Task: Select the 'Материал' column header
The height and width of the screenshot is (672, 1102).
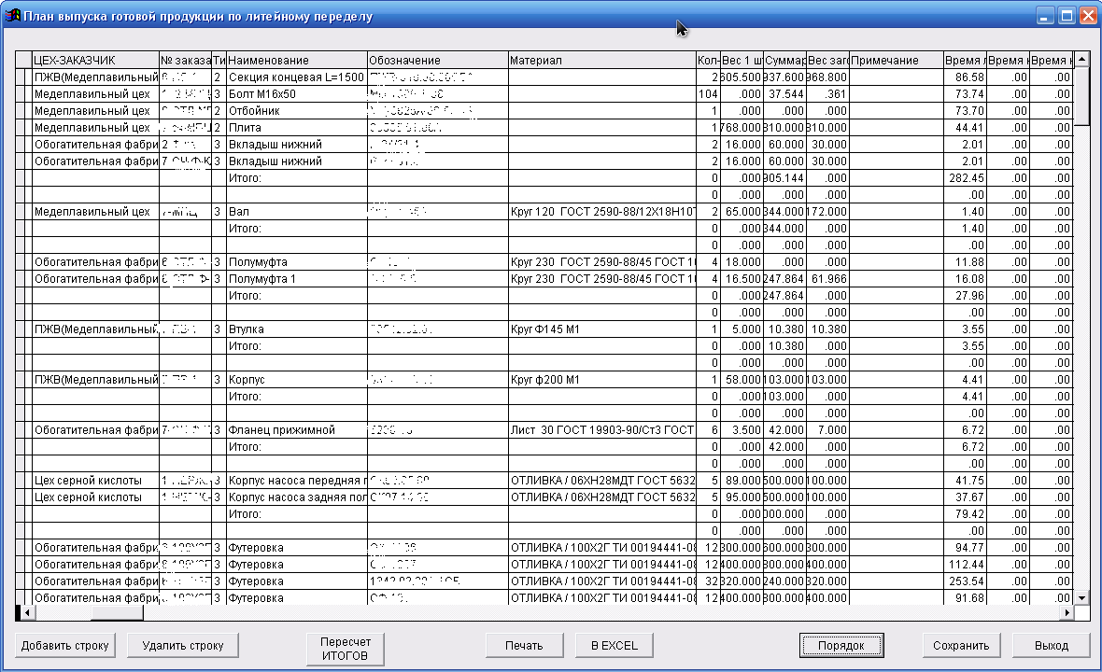Action: 601,61
